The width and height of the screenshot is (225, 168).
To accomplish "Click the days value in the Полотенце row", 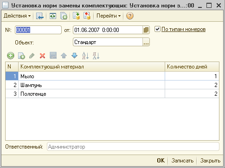I will coord(192,93).
